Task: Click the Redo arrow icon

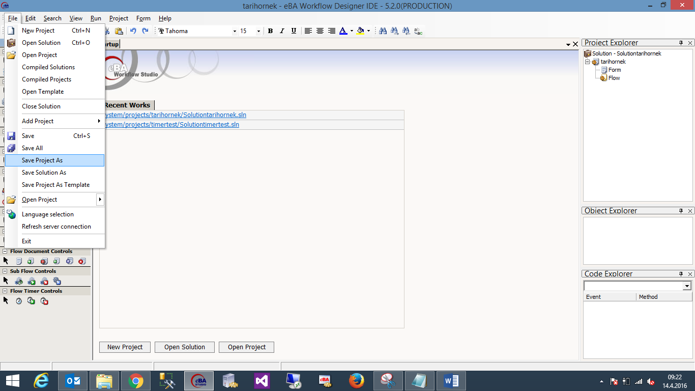Action: click(x=145, y=31)
